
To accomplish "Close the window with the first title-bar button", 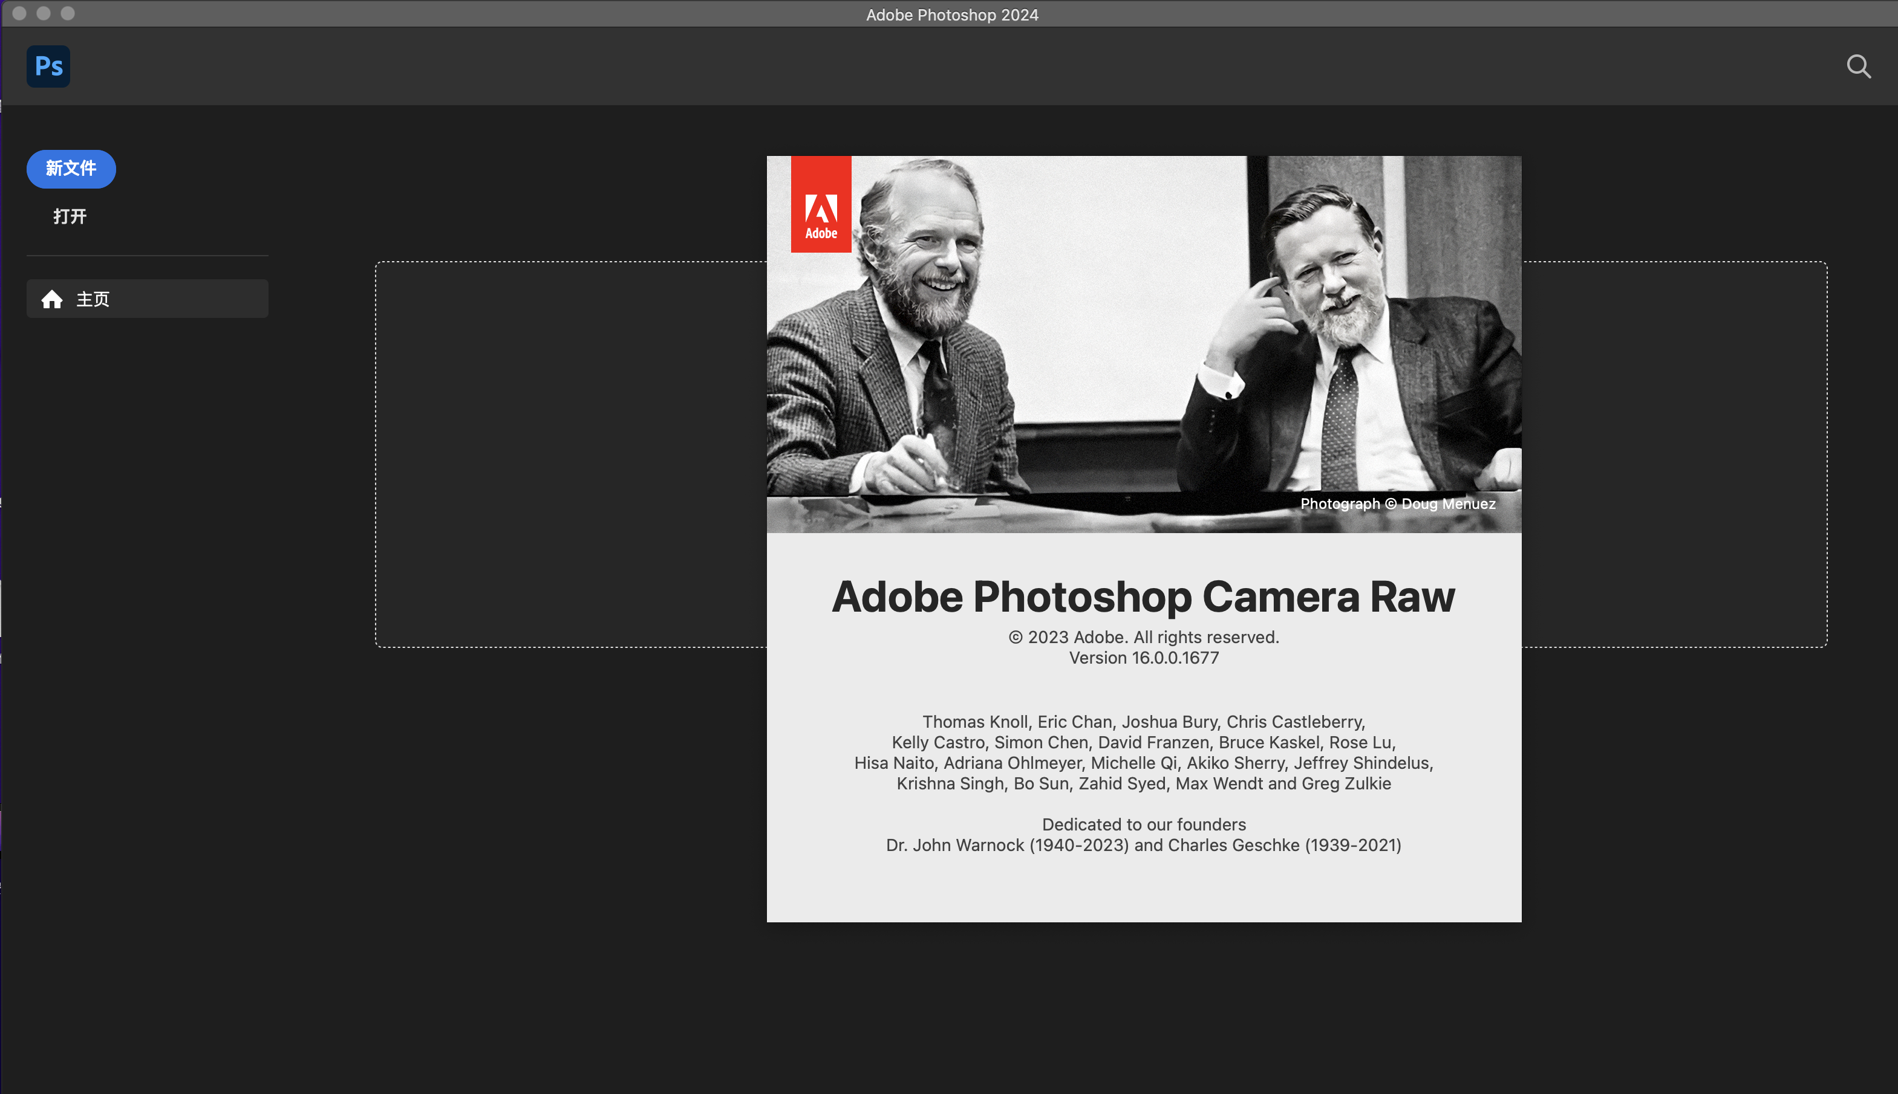I will pyautogui.click(x=19, y=13).
